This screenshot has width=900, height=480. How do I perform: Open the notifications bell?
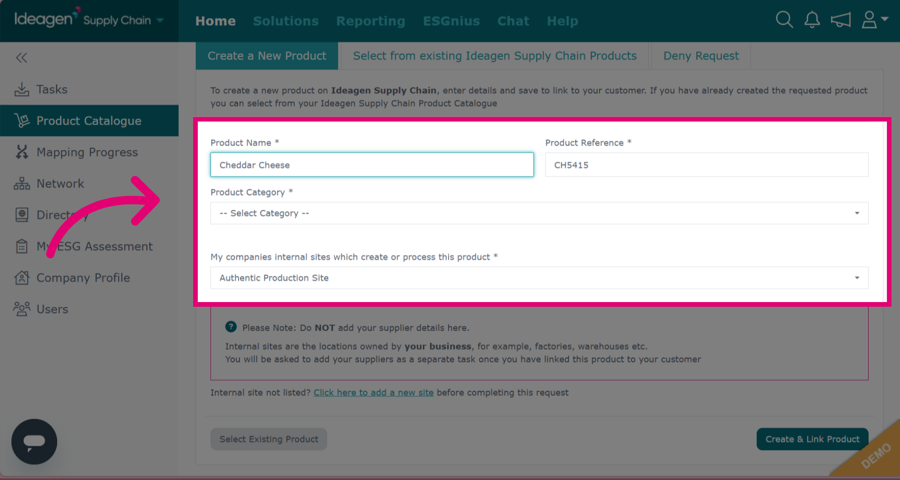click(812, 20)
